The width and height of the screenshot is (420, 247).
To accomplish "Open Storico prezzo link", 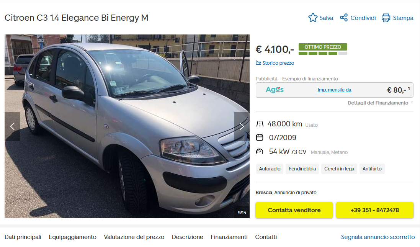I will click(x=278, y=63).
